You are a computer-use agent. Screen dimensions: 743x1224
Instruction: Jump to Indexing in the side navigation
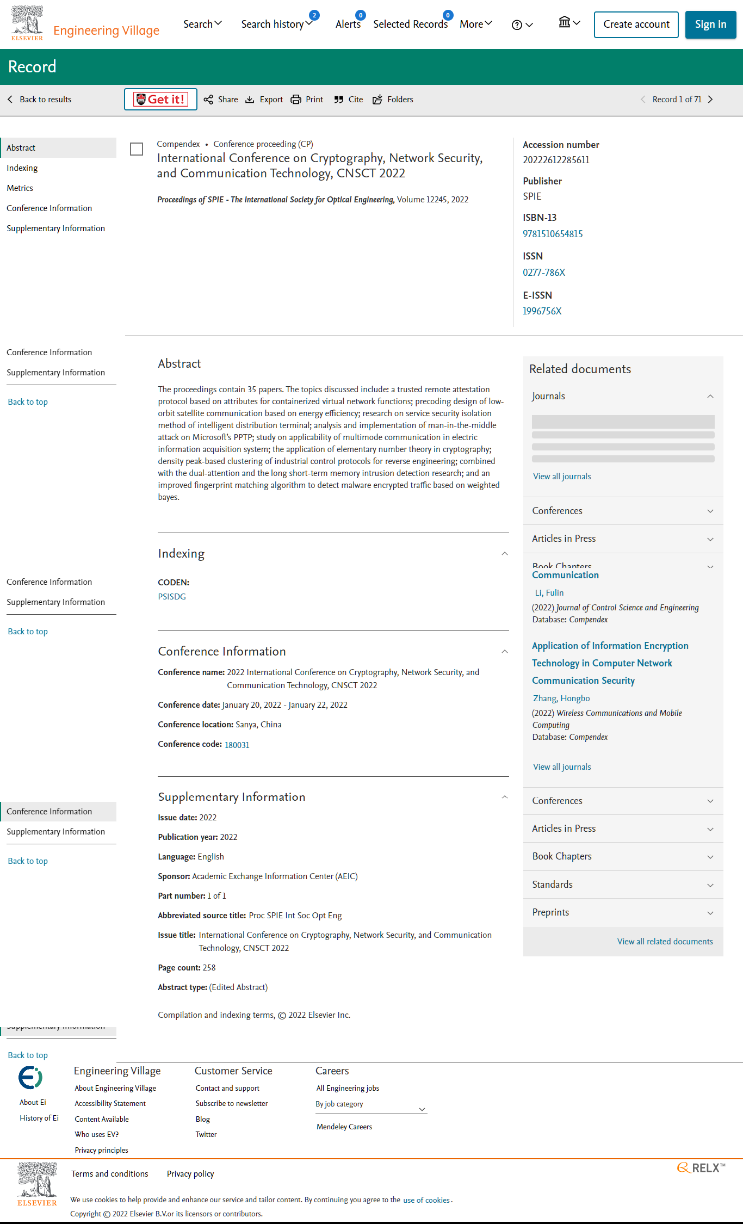point(22,168)
